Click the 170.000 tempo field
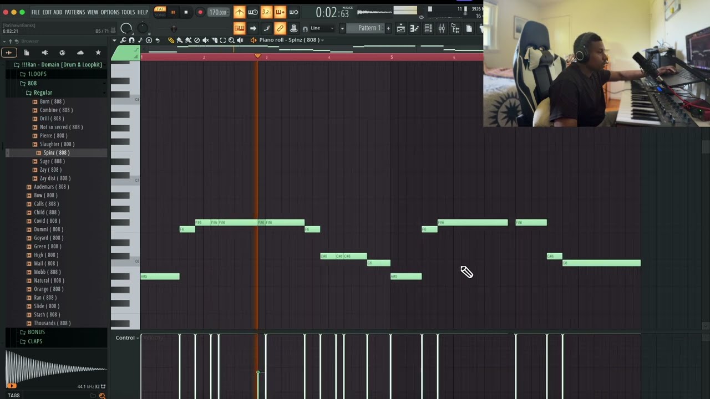 click(218, 12)
